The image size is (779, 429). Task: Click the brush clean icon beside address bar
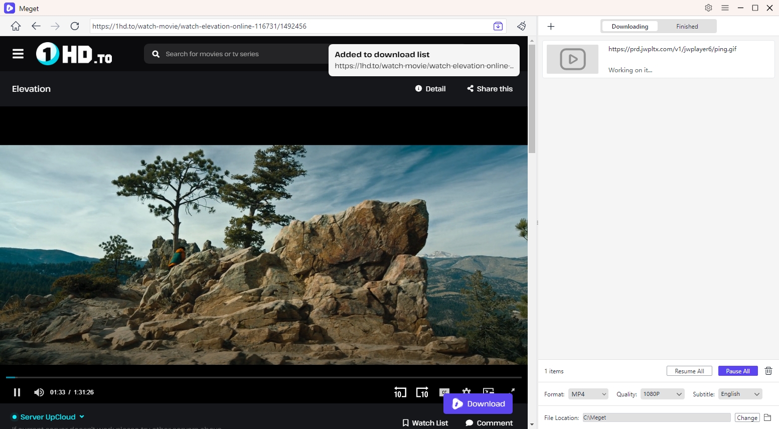tap(522, 26)
